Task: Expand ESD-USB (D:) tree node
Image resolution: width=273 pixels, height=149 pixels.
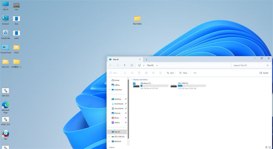Action: (109, 137)
